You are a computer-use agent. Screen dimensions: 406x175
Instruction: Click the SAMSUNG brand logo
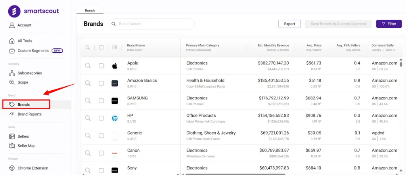[115, 101]
